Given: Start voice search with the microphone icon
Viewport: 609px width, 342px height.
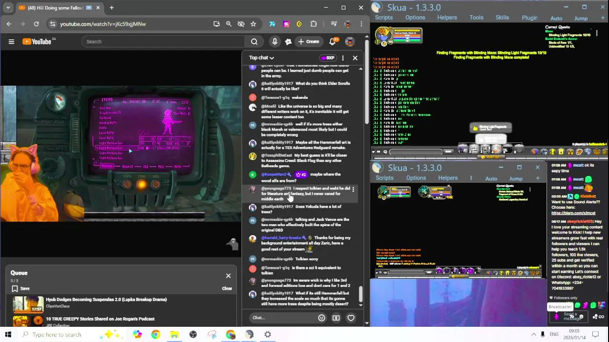Looking at the screenshot, I should point(275,41).
